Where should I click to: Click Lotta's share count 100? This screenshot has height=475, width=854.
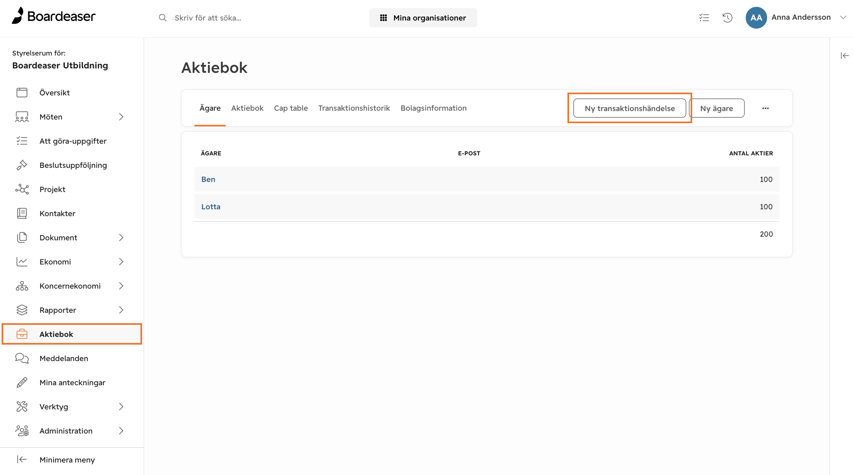[x=766, y=207]
